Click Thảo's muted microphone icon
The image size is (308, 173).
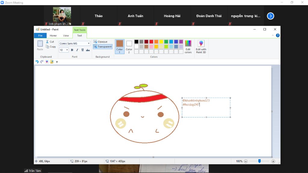point(83,24)
